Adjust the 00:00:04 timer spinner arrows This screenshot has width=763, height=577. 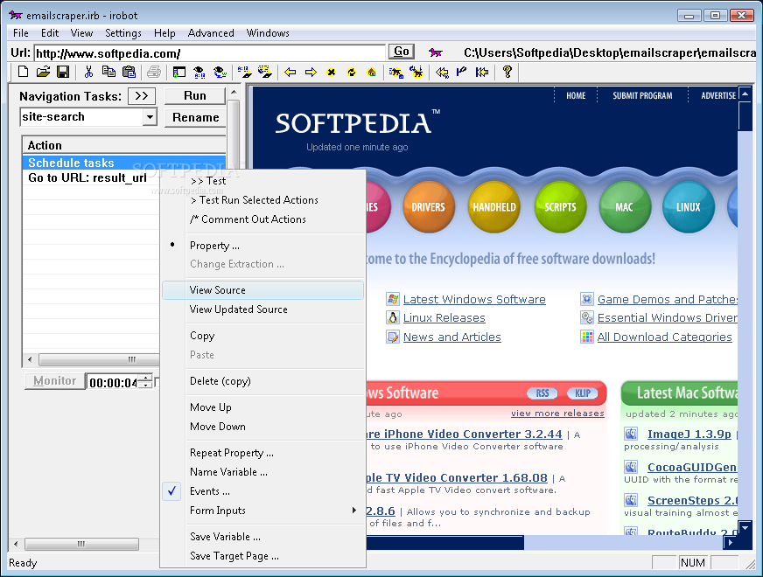(145, 382)
